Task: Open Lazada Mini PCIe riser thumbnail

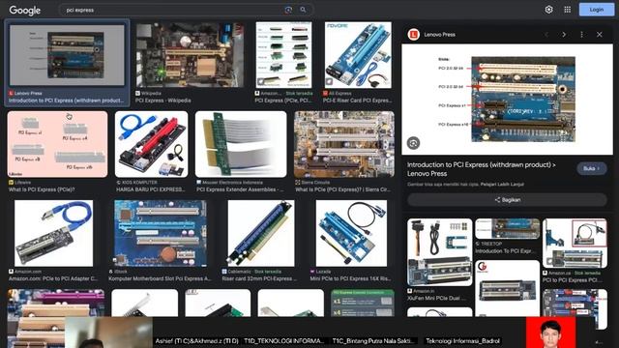Action: point(351,233)
